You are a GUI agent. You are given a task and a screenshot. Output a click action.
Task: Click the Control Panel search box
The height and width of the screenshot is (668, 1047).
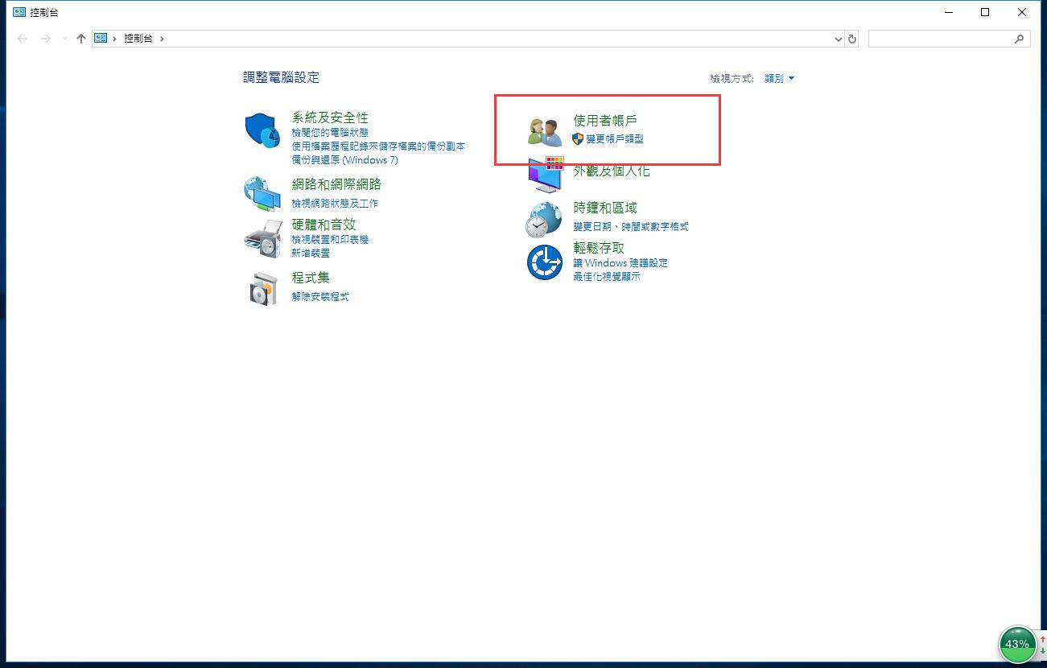point(940,39)
